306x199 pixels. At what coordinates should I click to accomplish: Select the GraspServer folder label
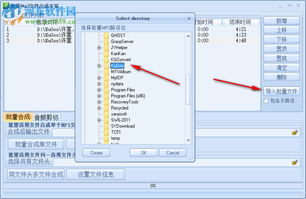pyautogui.click(x=122, y=42)
